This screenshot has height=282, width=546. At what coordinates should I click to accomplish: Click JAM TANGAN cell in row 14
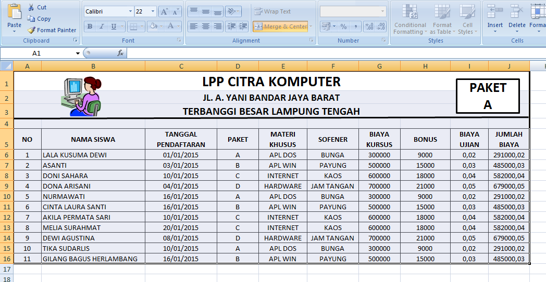point(333,238)
